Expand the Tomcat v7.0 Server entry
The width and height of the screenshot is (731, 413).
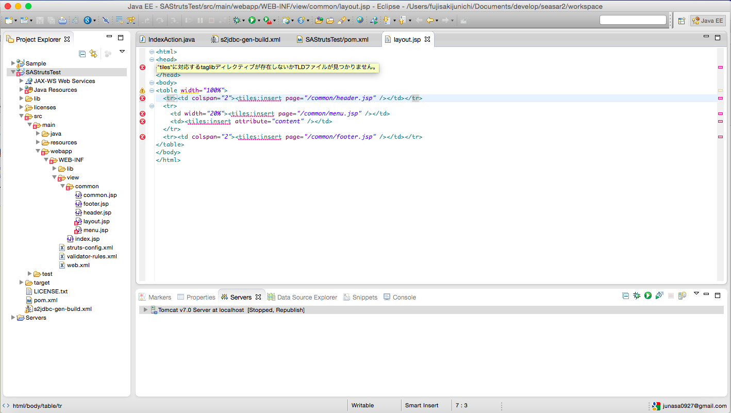145,310
